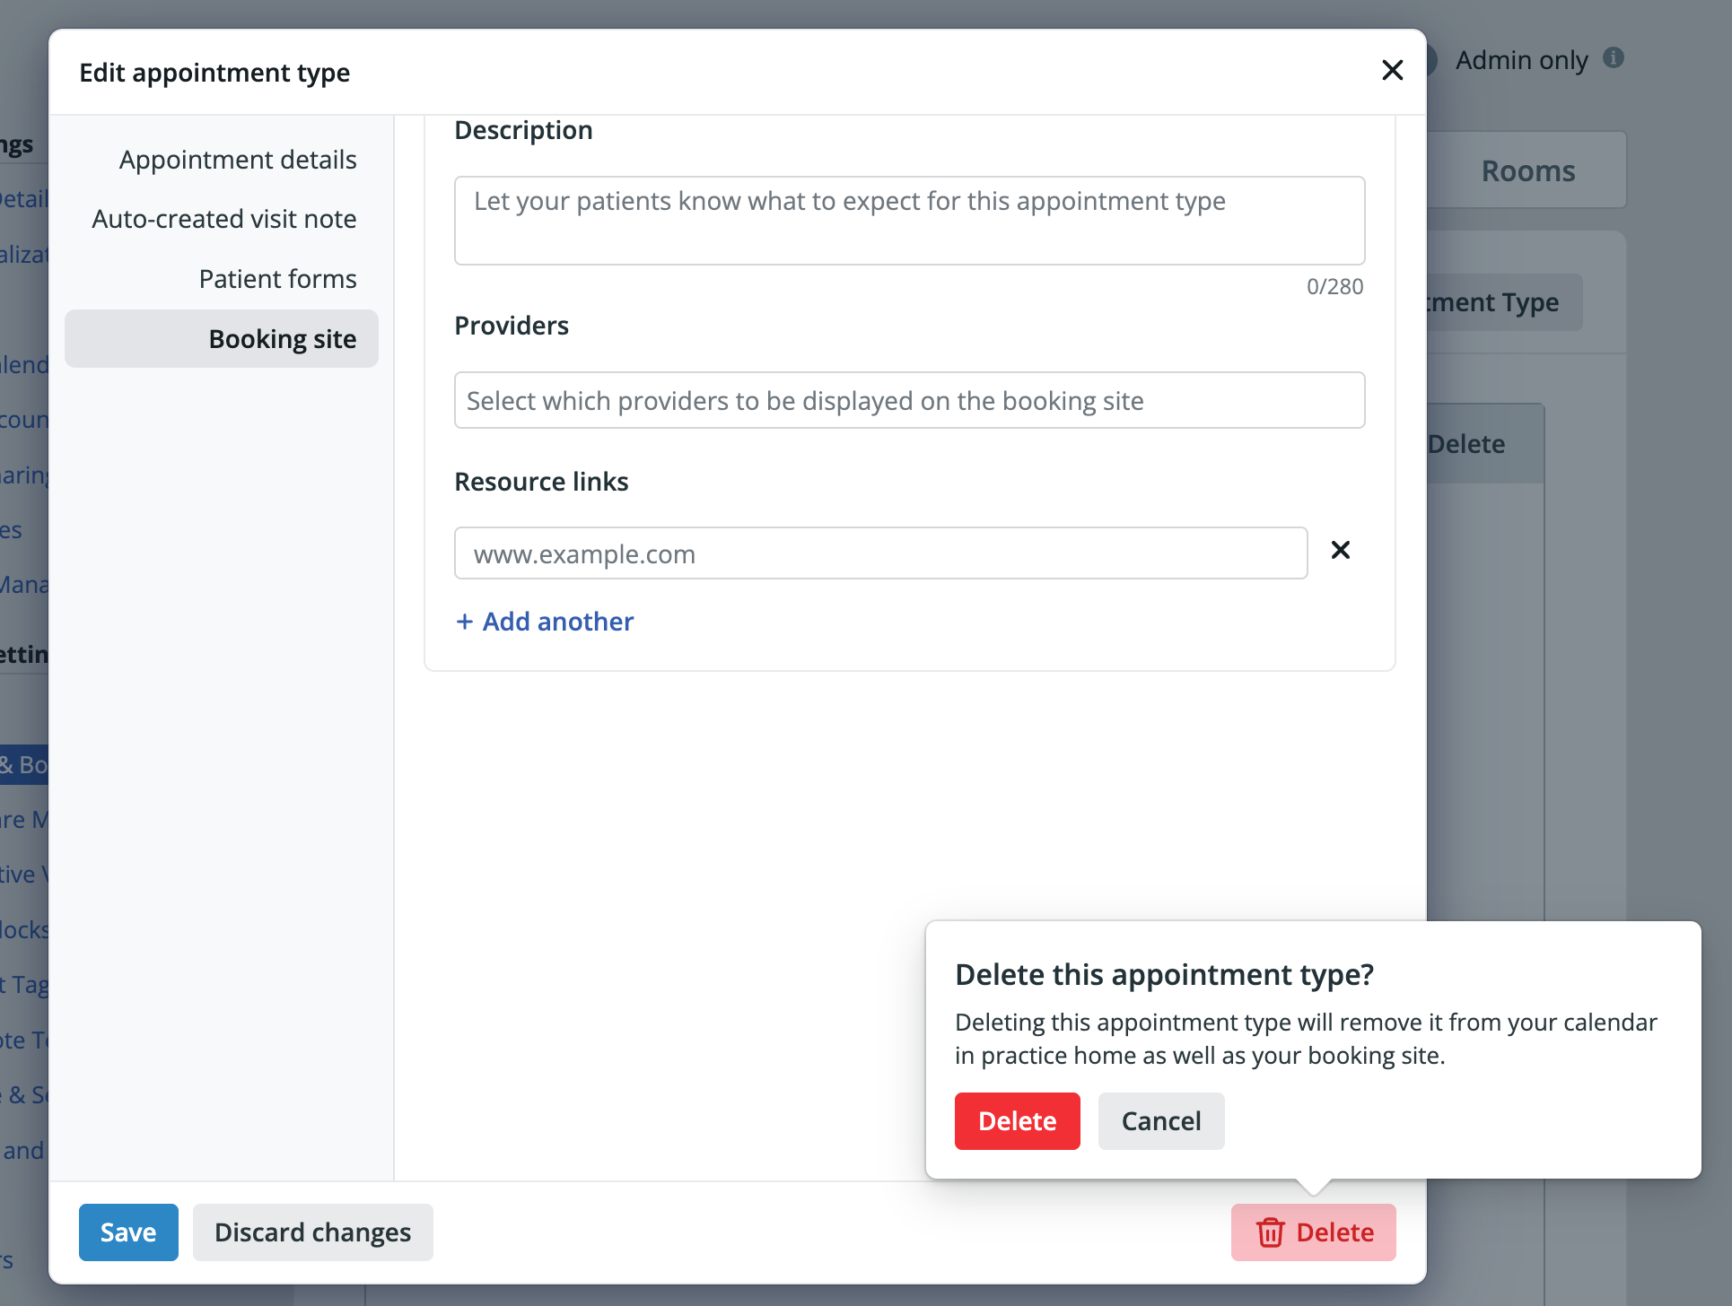Select Booking site section

(x=222, y=339)
